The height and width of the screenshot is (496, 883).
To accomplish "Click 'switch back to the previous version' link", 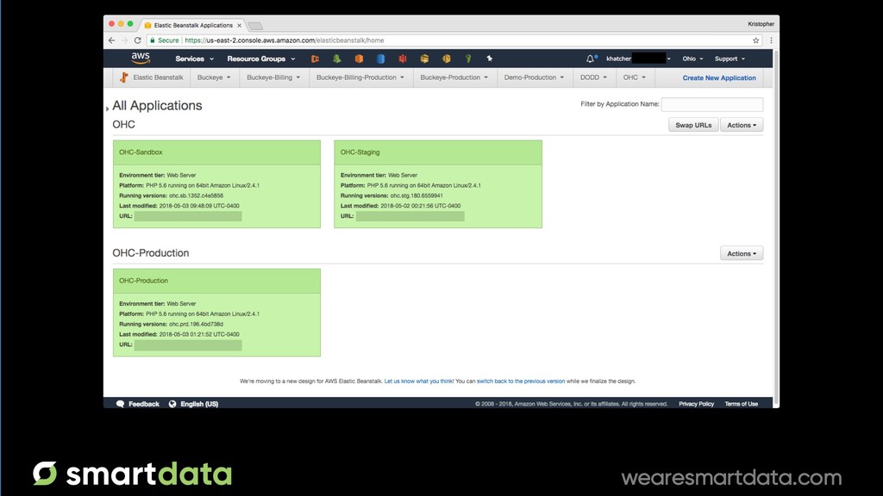I will click(521, 381).
